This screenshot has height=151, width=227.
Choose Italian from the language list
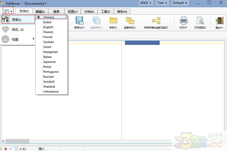(52, 57)
